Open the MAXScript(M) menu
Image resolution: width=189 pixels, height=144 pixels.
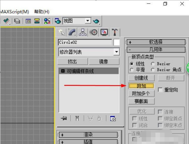click(x=14, y=12)
